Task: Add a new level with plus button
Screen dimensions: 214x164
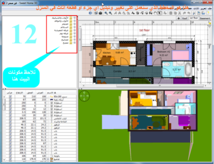Action: pos(178,18)
